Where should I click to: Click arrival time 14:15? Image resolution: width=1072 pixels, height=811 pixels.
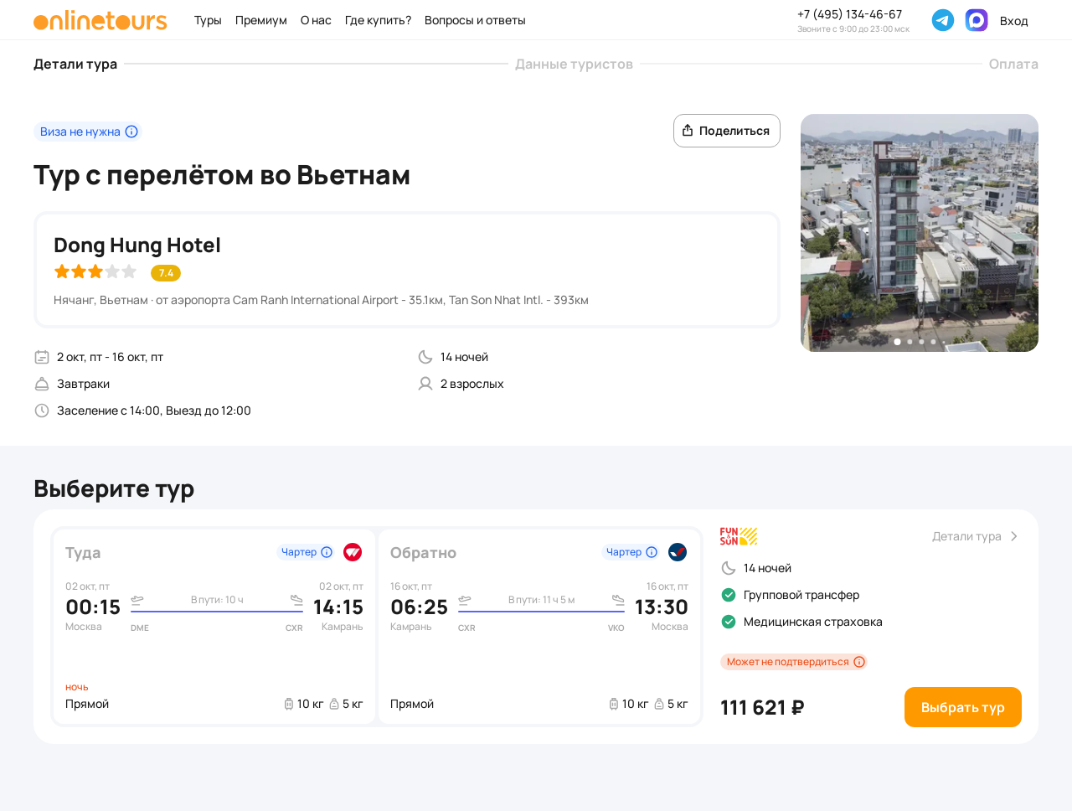(x=338, y=607)
